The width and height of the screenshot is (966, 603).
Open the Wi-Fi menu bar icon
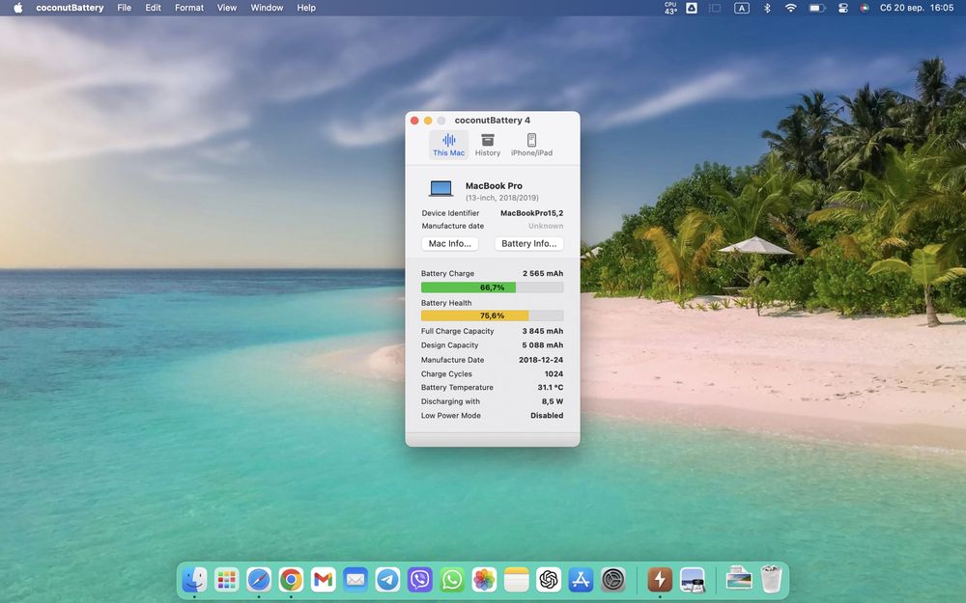click(791, 8)
